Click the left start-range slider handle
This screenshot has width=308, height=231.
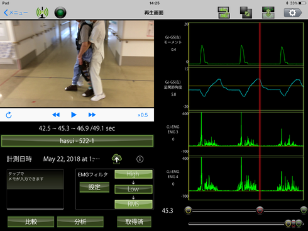point(189,210)
